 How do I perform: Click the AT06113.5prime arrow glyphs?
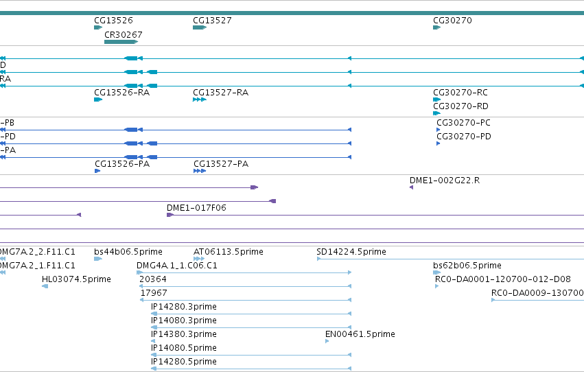point(199,259)
